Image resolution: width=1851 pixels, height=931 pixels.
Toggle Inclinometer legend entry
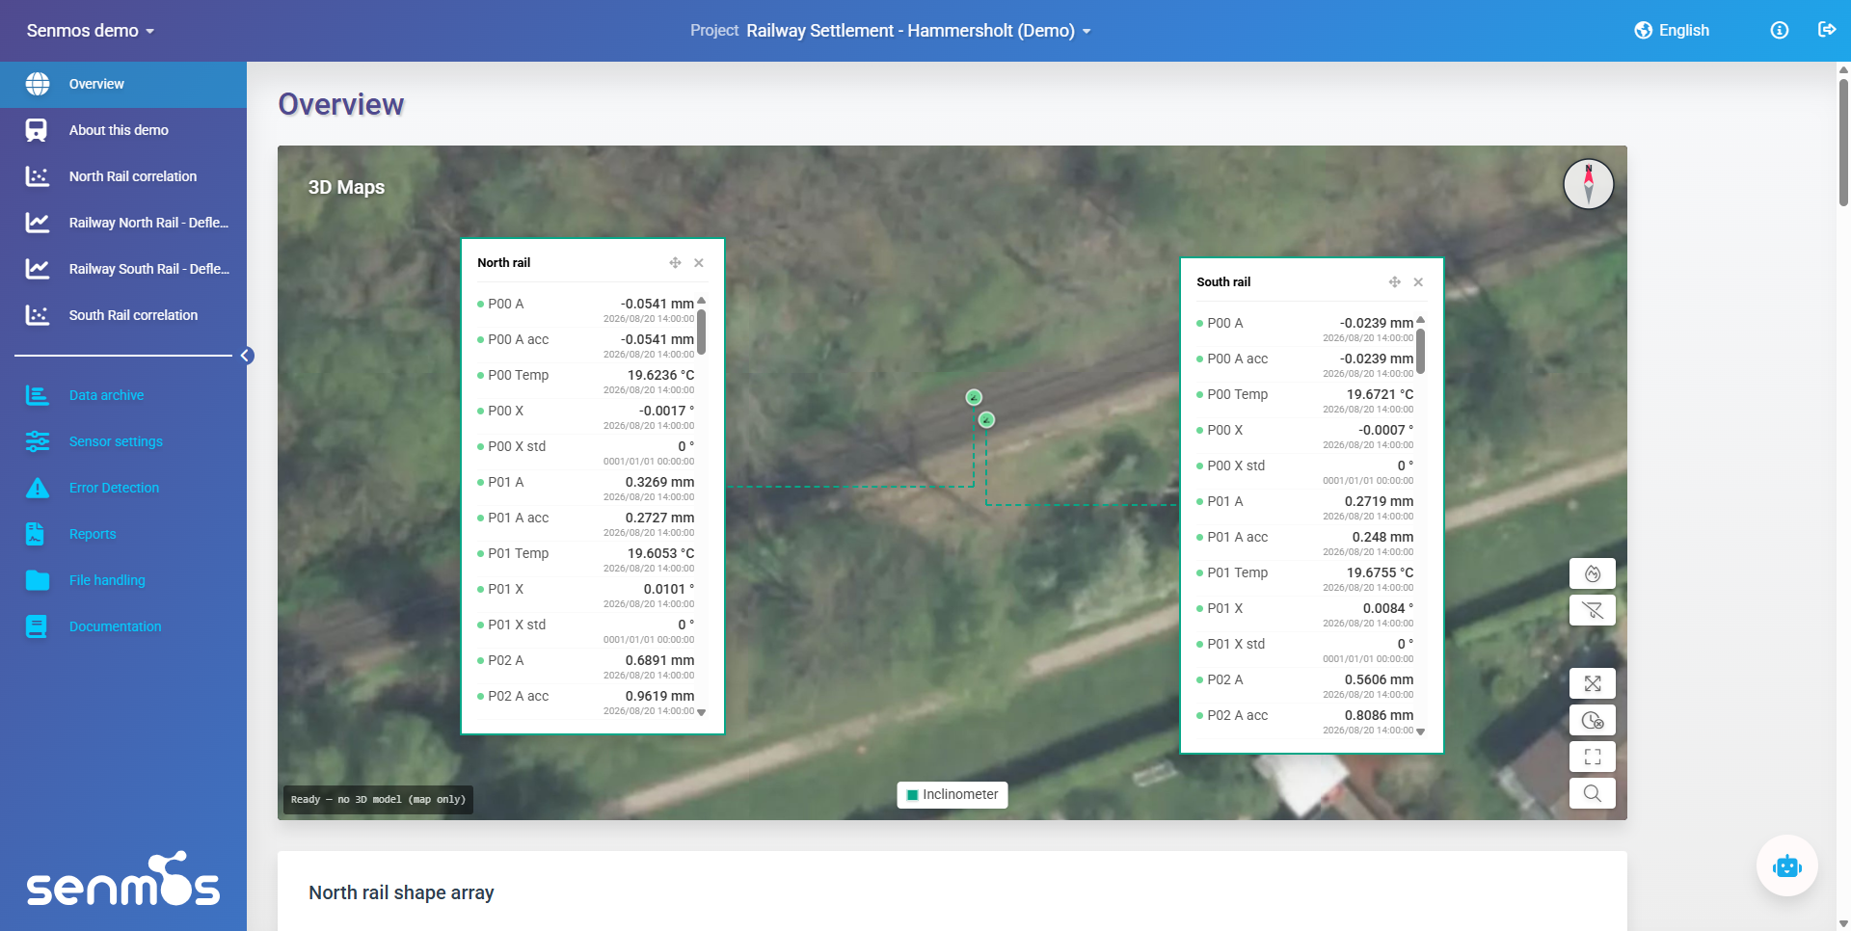(x=952, y=795)
